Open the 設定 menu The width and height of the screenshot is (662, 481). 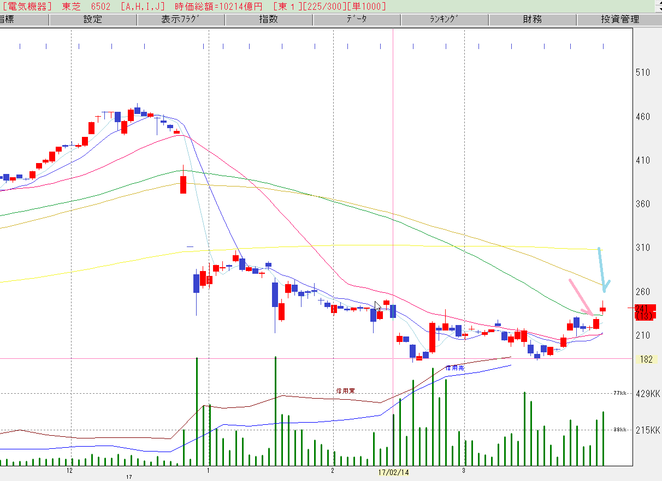93,20
